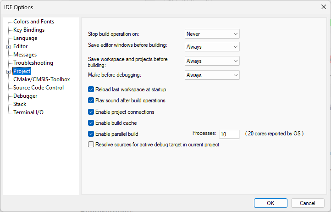This screenshot has height=212, width=331.
Task: Select Terminal I/O category
Action: tap(28, 112)
